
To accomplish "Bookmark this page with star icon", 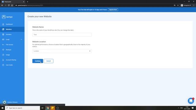I will pyautogui.click(x=178, y=5).
